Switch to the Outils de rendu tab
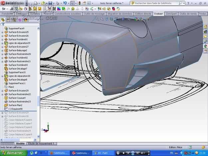208x156 pixels. tap(188, 14)
